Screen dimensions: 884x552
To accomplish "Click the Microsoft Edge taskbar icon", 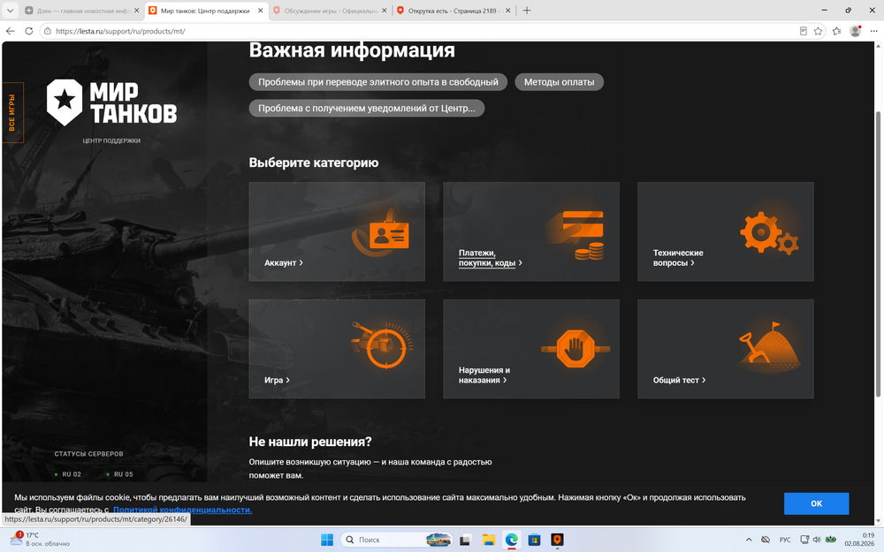I will (x=511, y=540).
